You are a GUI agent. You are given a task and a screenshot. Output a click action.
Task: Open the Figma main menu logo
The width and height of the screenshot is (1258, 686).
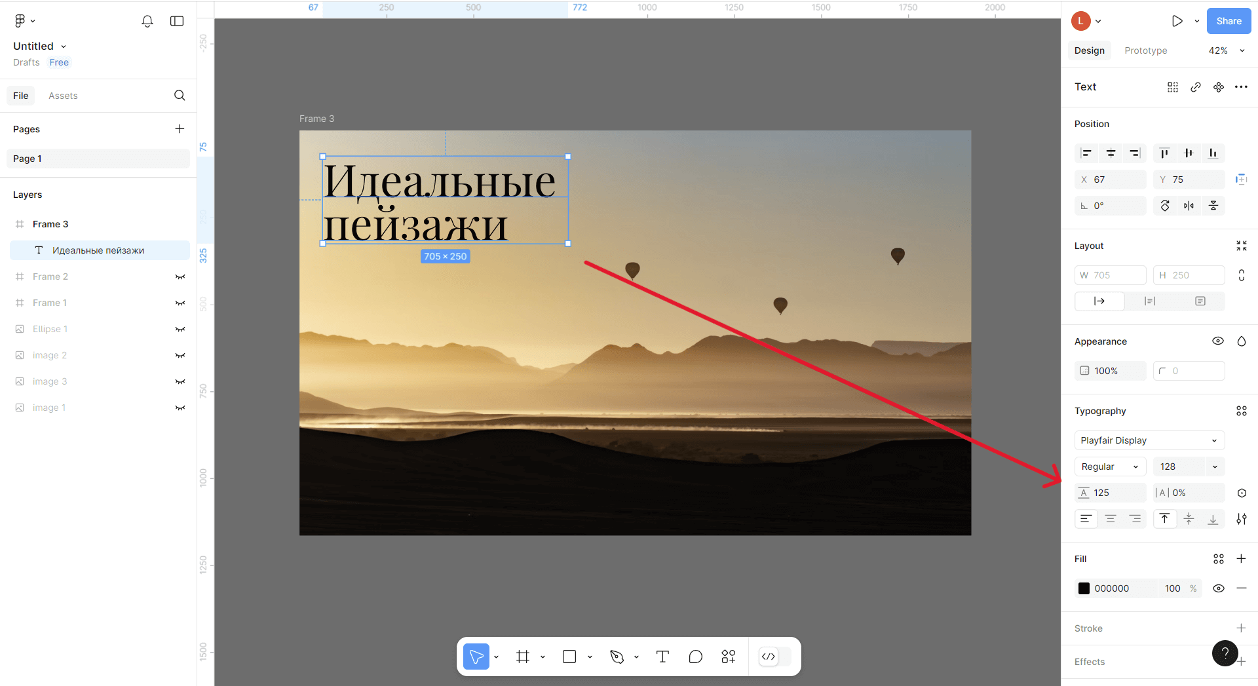click(20, 21)
